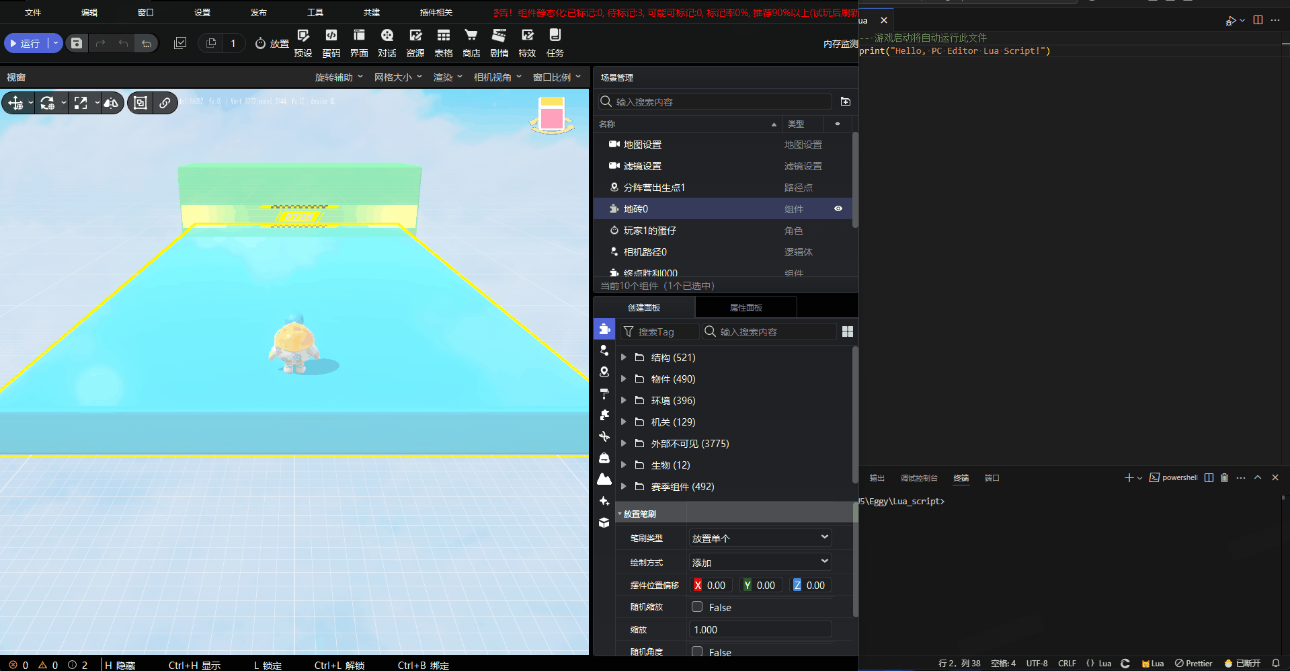
Task: Expand the 结构 (521) folder
Action: pyautogui.click(x=624, y=358)
